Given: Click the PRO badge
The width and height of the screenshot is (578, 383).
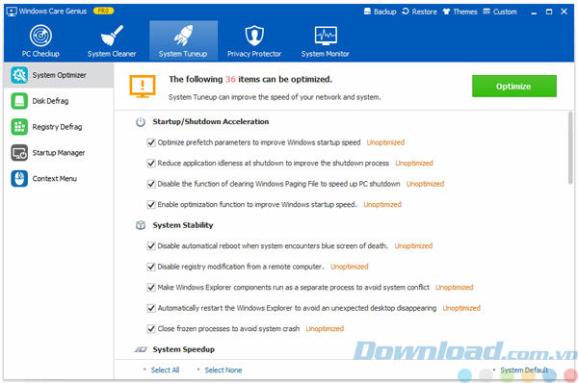Looking at the screenshot, I should pos(104,11).
